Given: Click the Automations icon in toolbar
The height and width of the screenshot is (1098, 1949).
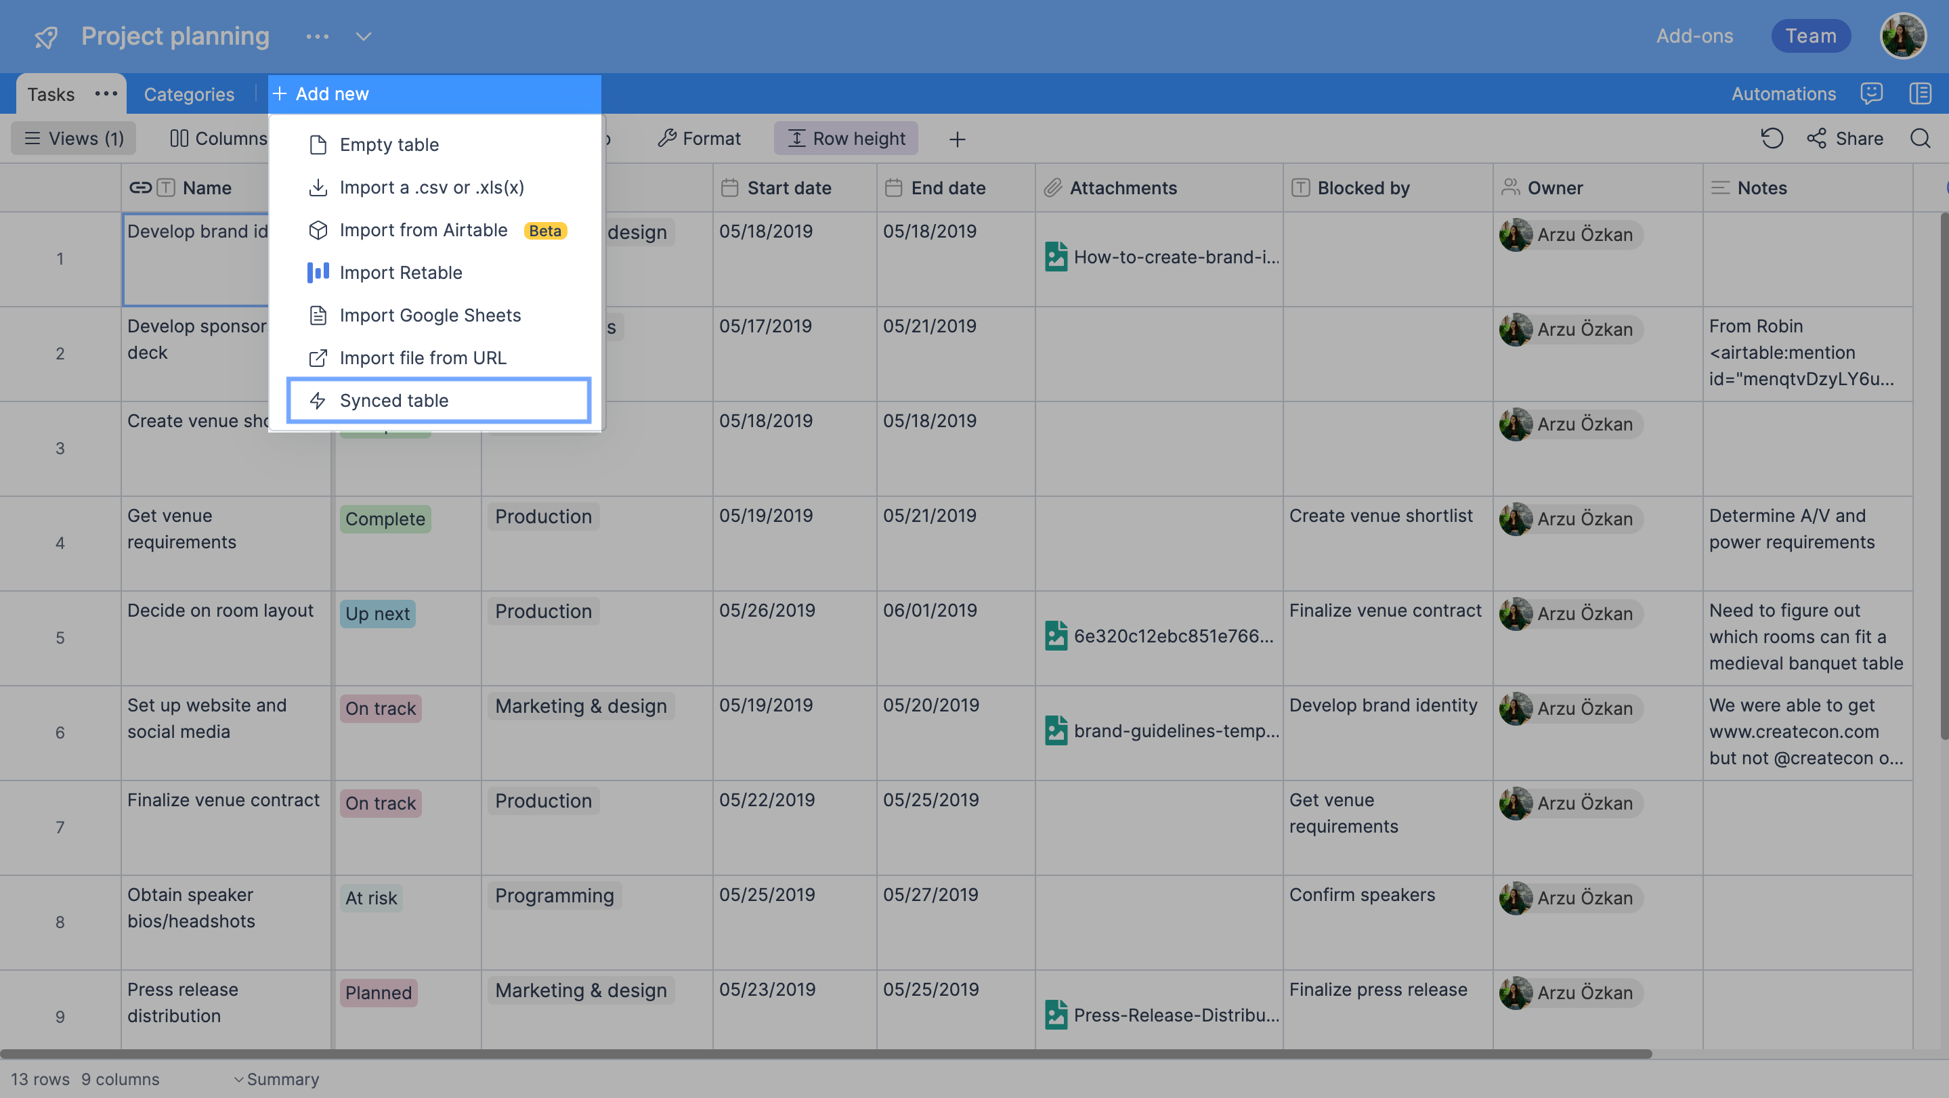Looking at the screenshot, I should (x=1783, y=92).
